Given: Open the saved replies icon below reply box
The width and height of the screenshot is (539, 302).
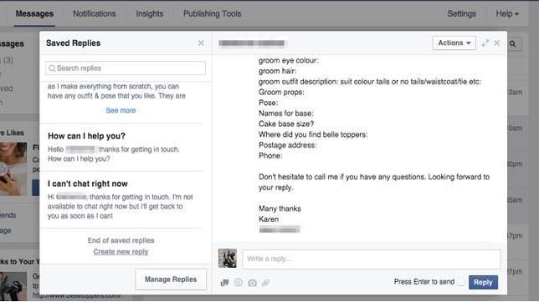Looking at the screenshot, I should [224, 283].
